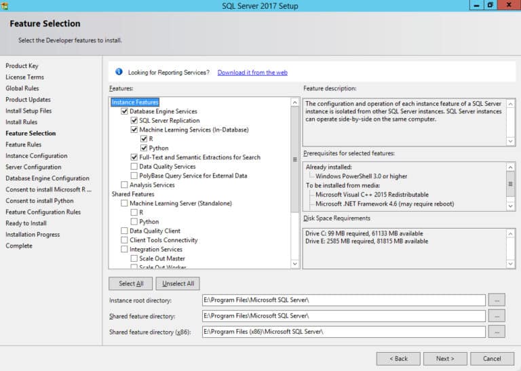521x371 pixels.
Task: Click the Features list scrollbar thumb
Action: coord(294,159)
